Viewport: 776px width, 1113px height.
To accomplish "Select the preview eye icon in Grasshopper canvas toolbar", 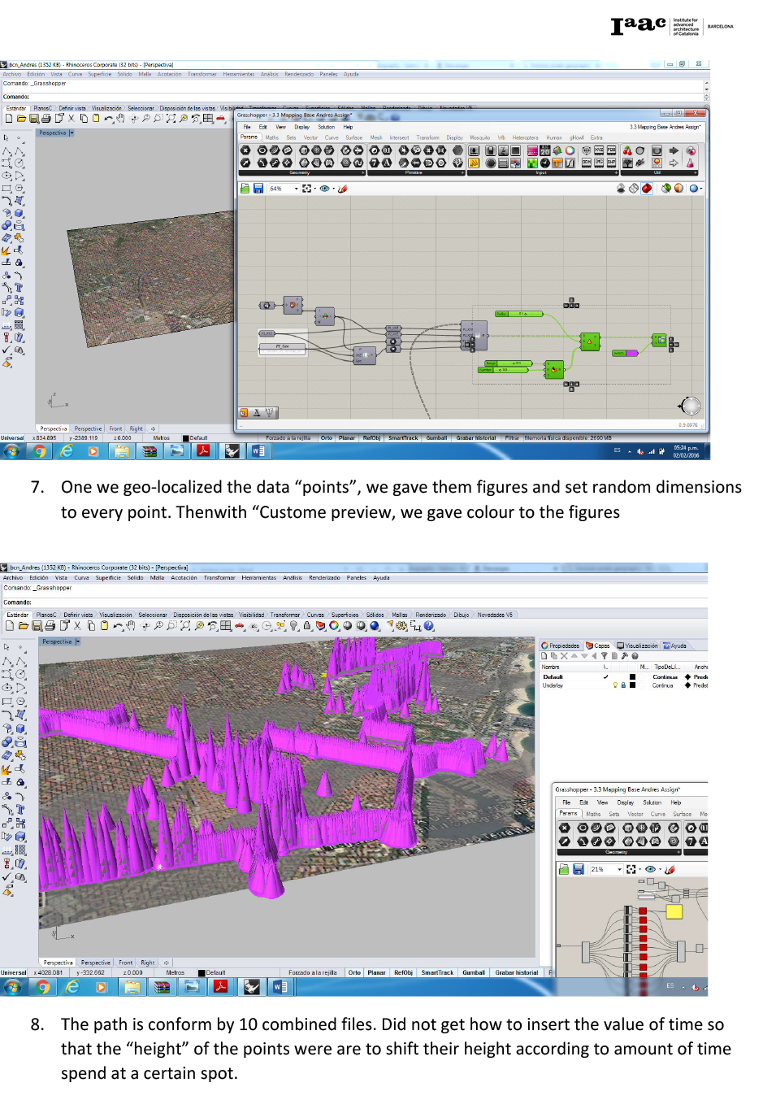I will (325, 189).
